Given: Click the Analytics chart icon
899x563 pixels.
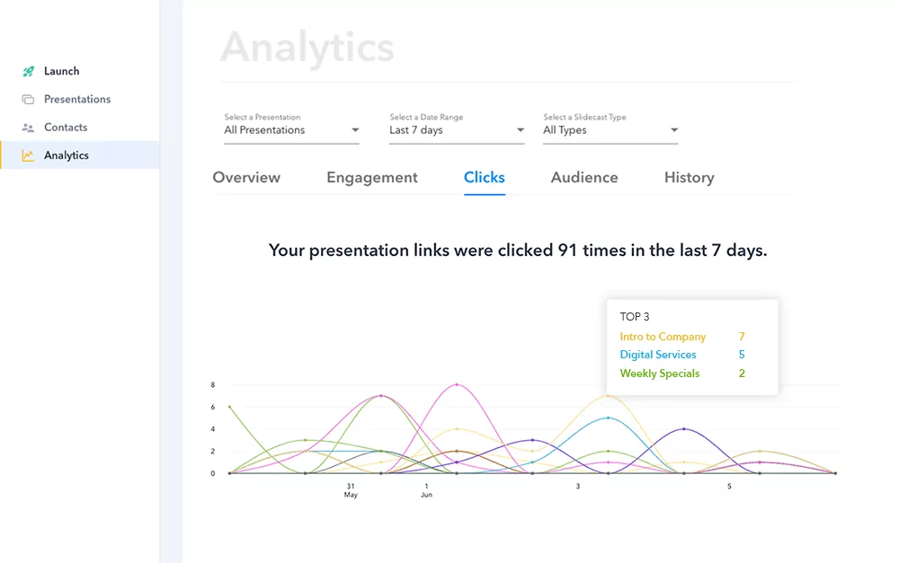Looking at the screenshot, I should click(28, 155).
